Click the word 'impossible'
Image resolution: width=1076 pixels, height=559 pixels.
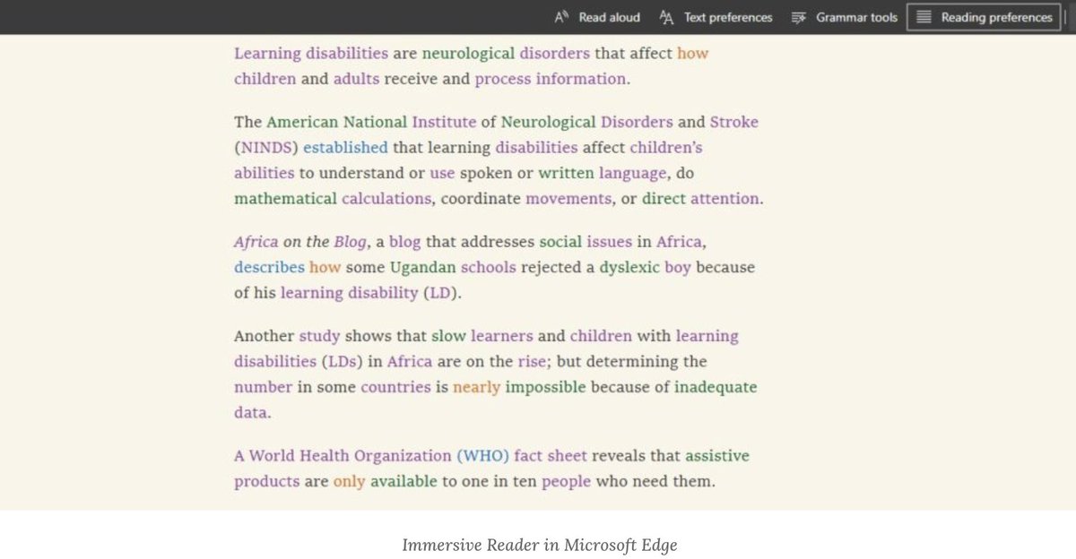pyautogui.click(x=545, y=387)
